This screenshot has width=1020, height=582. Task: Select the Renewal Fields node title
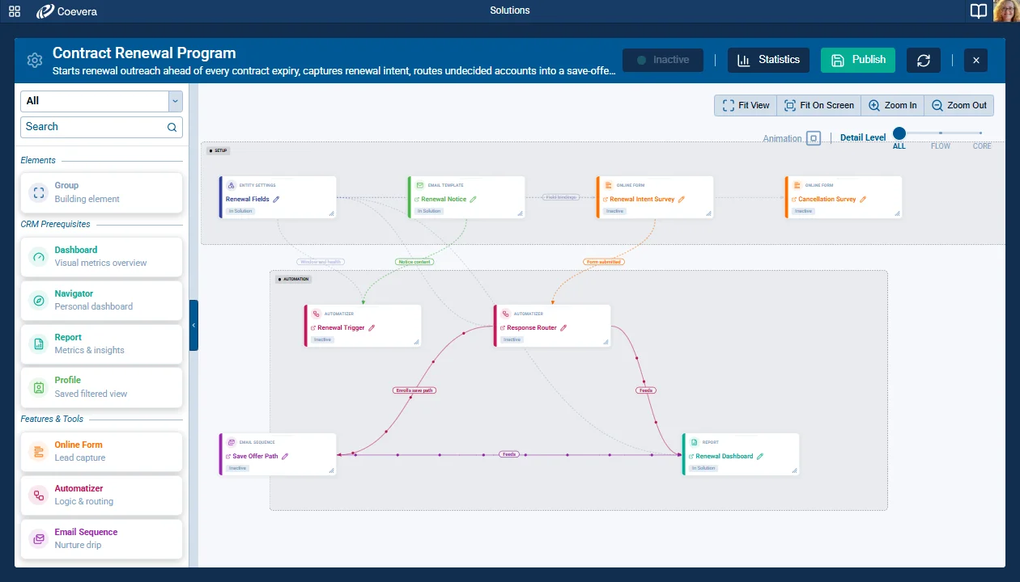[x=248, y=199]
